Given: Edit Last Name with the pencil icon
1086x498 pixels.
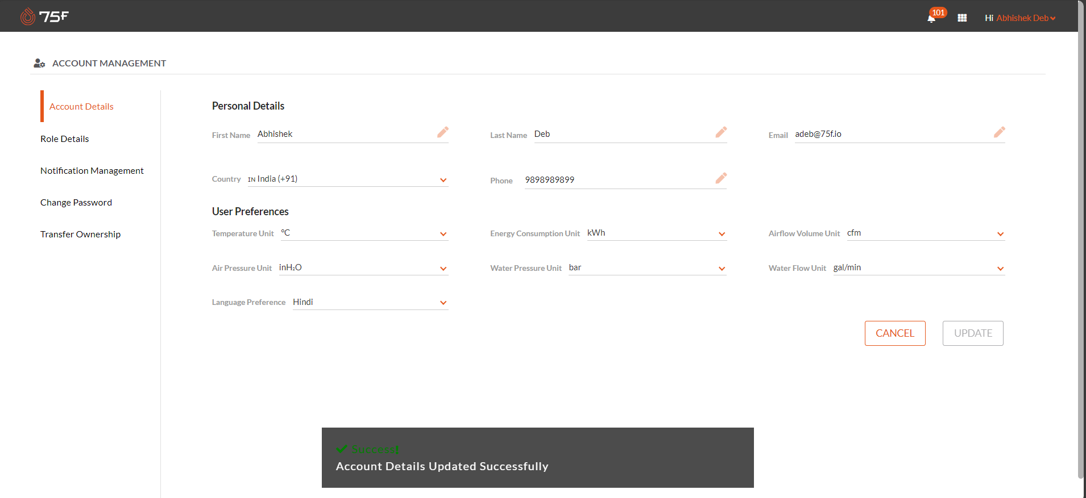Looking at the screenshot, I should click(x=721, y=132).
